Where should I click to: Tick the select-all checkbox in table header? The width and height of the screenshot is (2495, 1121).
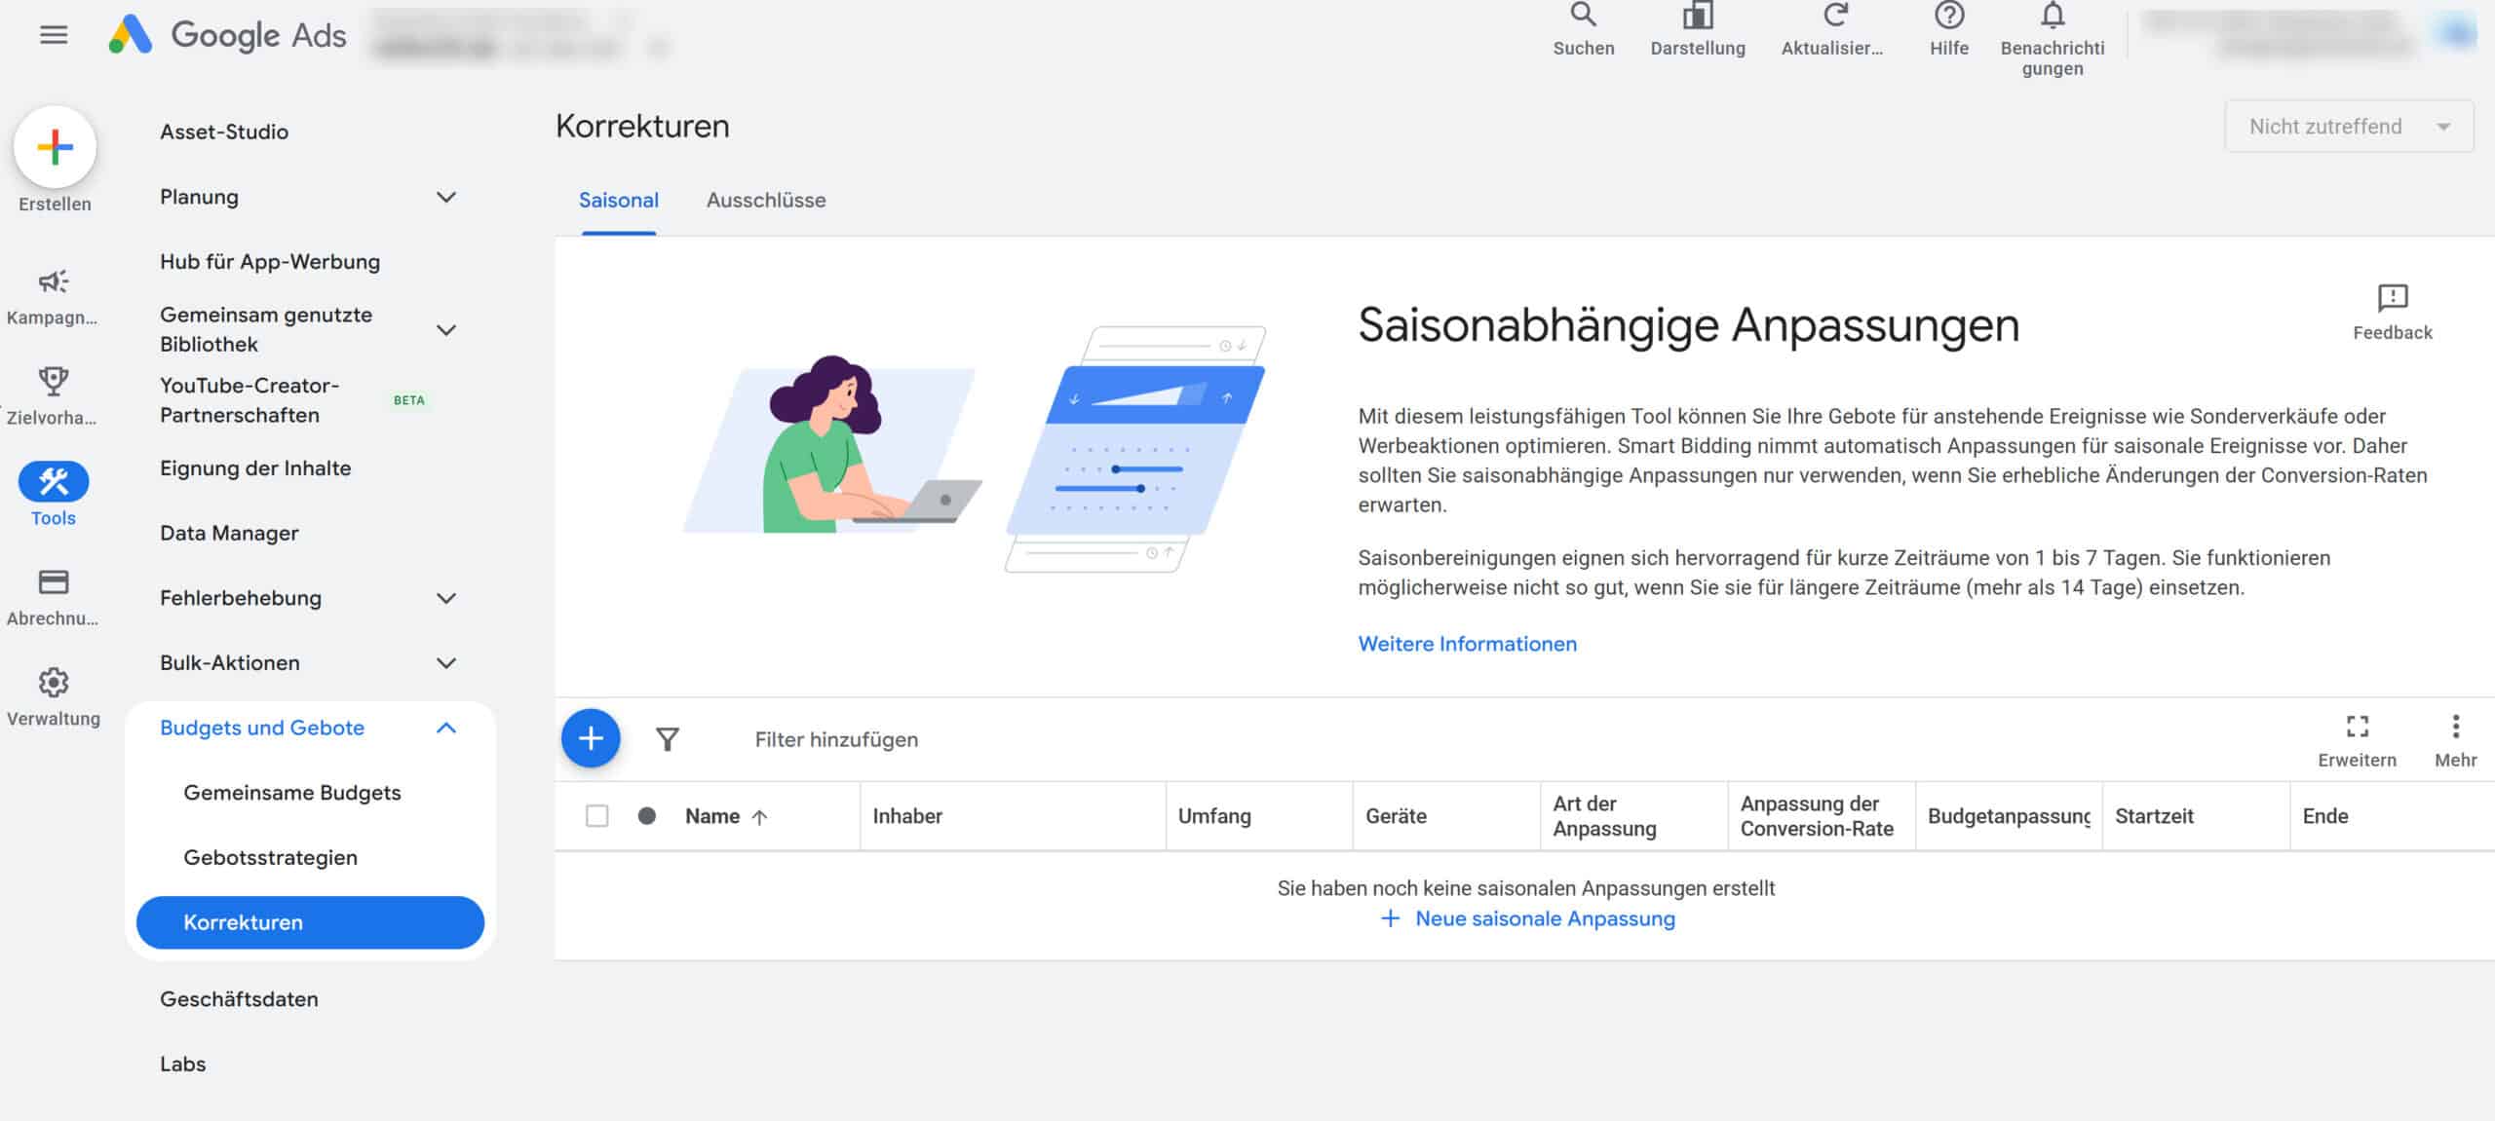pyautogui.click(x=597, y=816)
